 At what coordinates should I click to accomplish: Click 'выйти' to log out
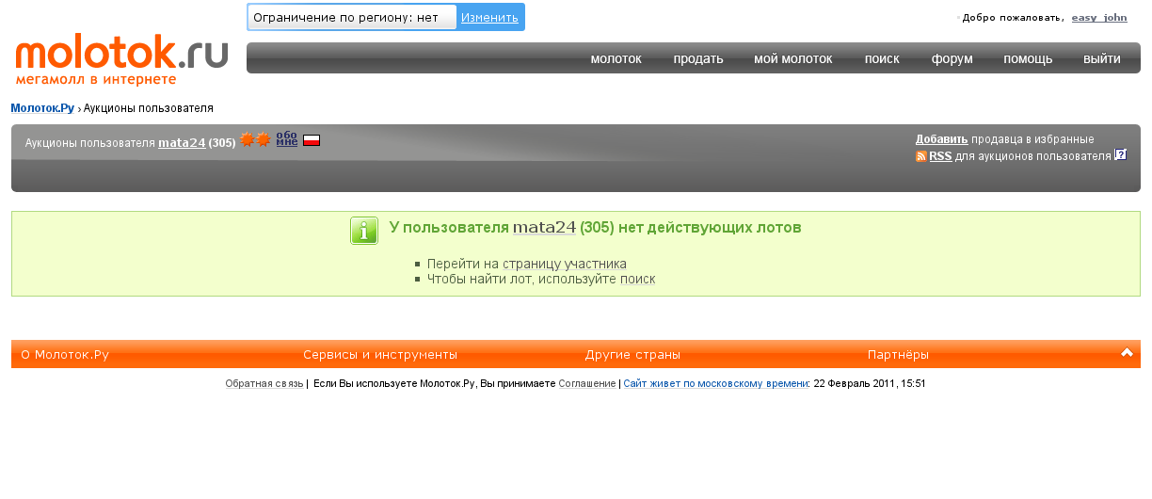[1102, 58]
